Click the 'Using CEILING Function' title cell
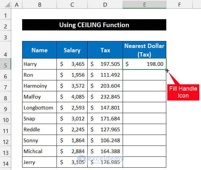The image size is (201, 170). 94,25
